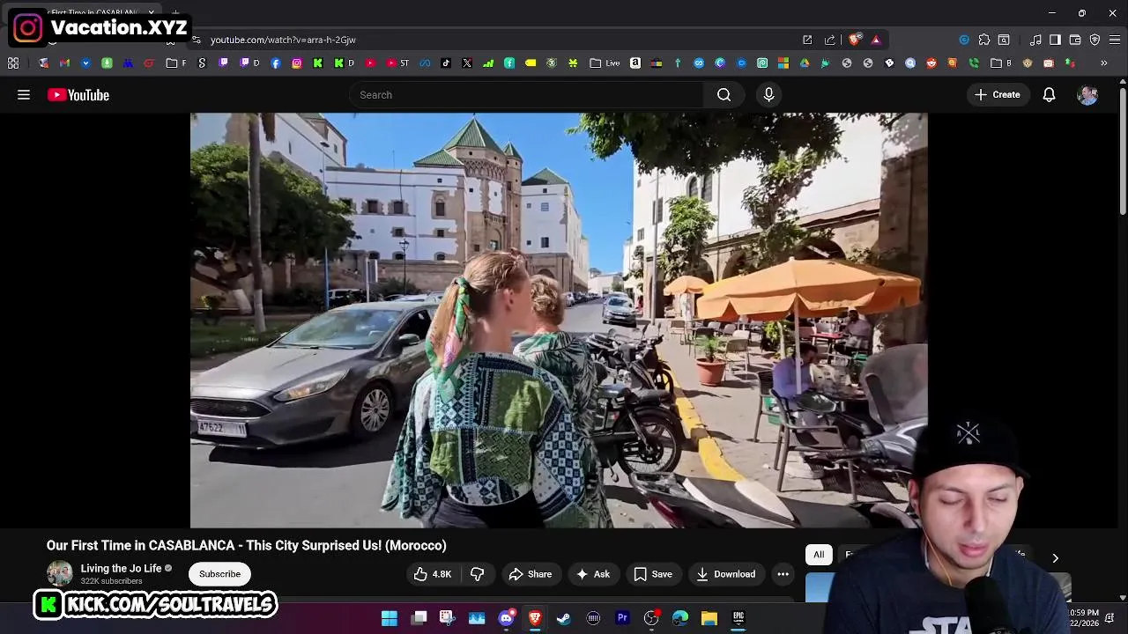This screenshot has height=634, width=1128.
Task: Open the Living the Jo Life avatar
Action: (59, 573)
